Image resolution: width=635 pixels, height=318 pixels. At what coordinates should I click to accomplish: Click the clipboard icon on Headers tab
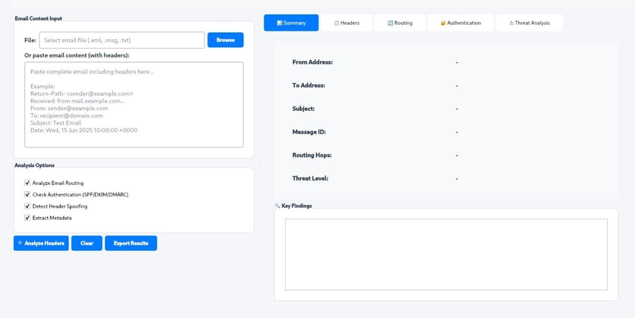pos(337,23)
